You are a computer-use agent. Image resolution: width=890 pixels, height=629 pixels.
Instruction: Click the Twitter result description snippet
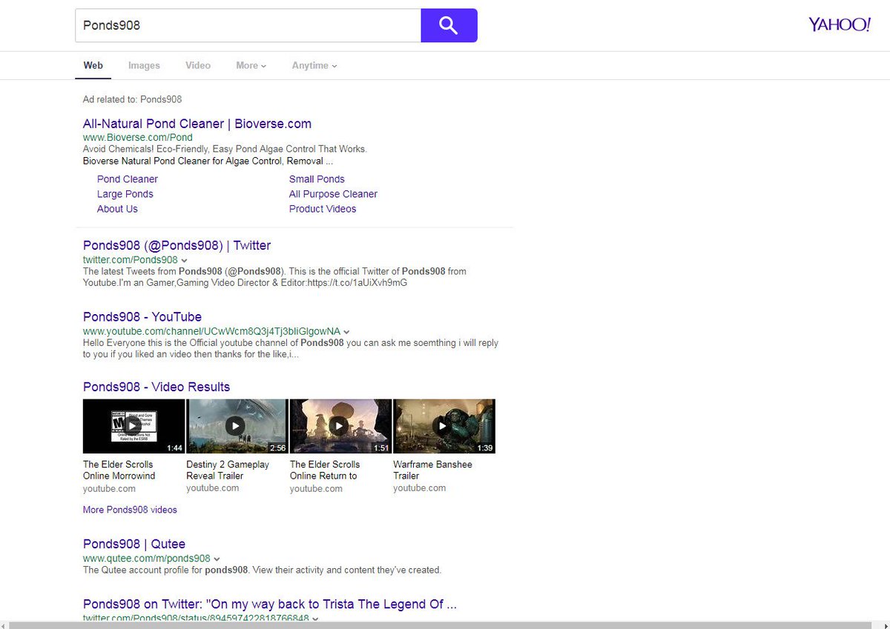pos(274,277)
